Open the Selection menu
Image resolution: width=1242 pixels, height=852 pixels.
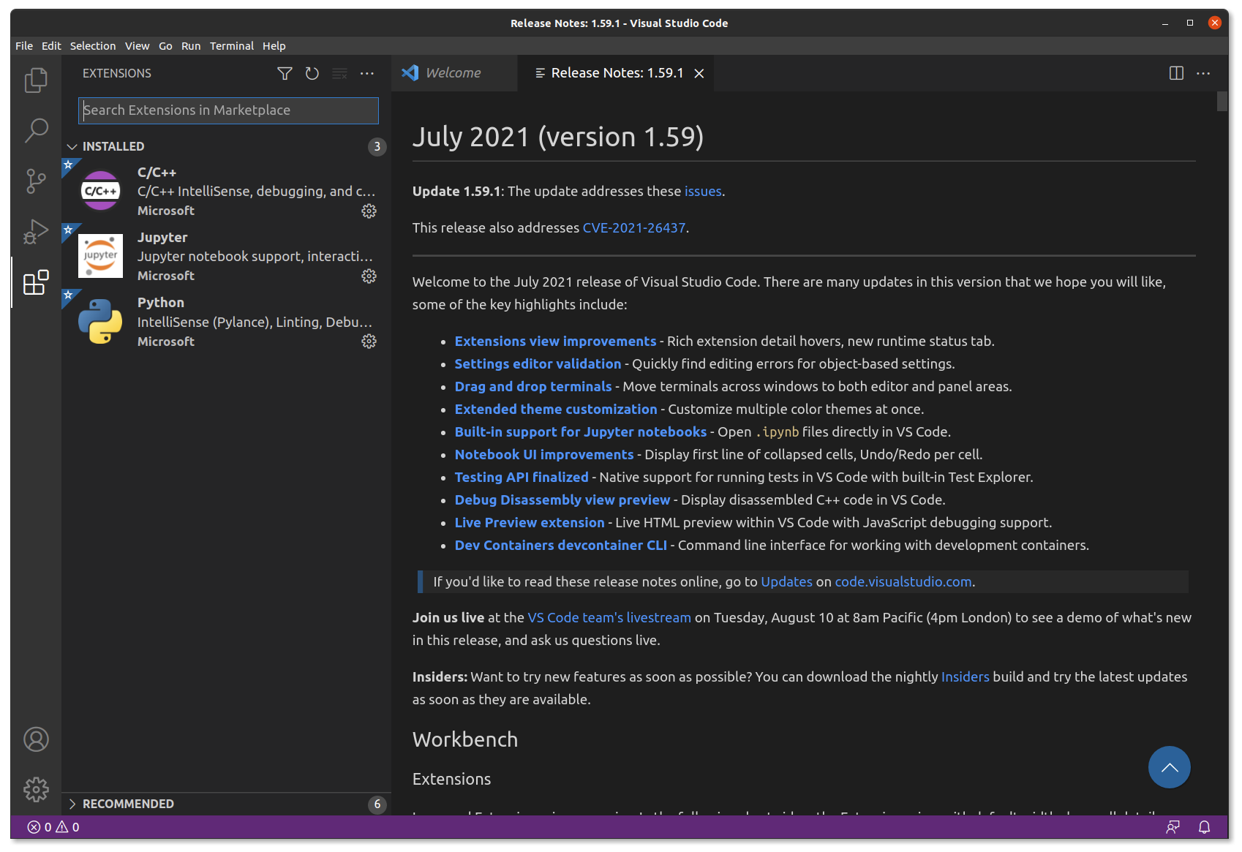tap(93, 45)
